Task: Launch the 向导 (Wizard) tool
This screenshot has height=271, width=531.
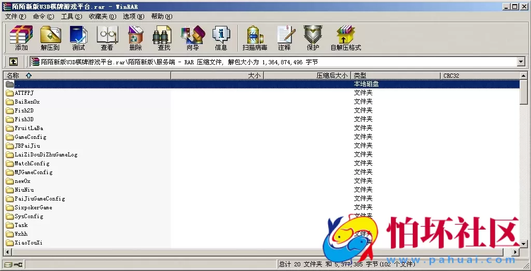Action: pyautogui.click(x=192, y=38)
